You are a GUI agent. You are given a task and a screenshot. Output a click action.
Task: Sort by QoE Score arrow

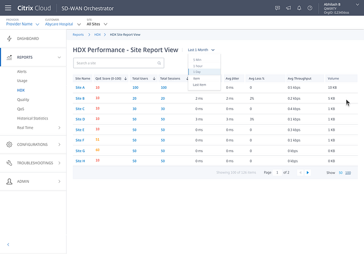(x=126, y=78)
